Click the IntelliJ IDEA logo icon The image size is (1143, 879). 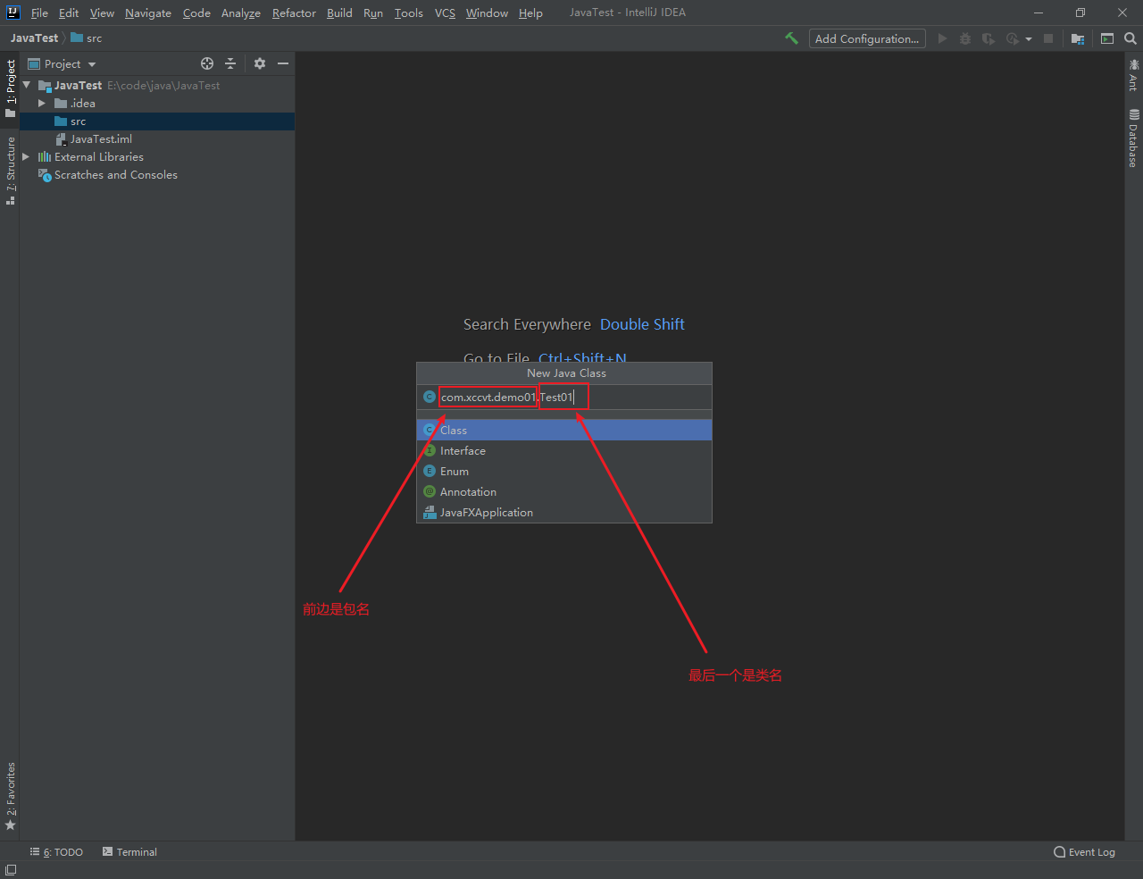13,13
